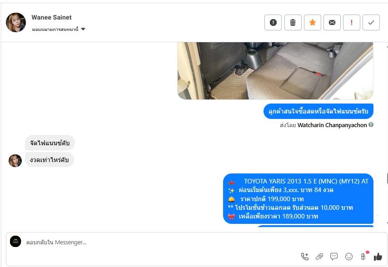Click the dropdown arrow beside assign conversation
Image resolution: width=388 pixels, height=267 pixels.
coord(83,29)
